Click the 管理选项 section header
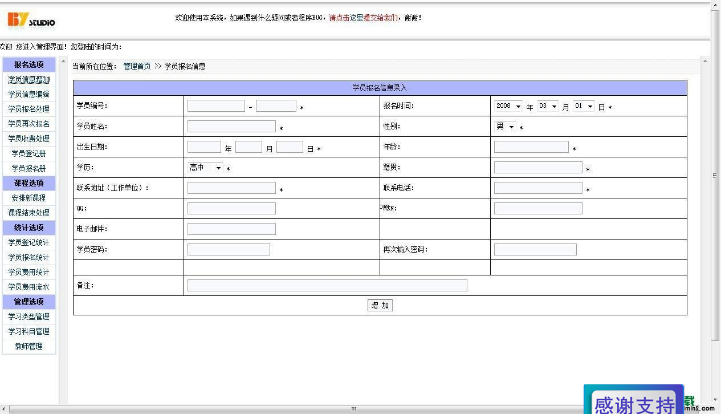The width and height of the screenshot is (721, 414). pyautogui.click(x=29, y=302)
